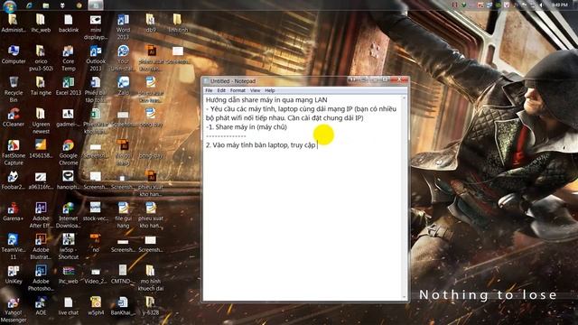Open the Core Temp shortcut
Image resolution: width=578 pixels, height=325 pixels.
click(x=69, y=58)
